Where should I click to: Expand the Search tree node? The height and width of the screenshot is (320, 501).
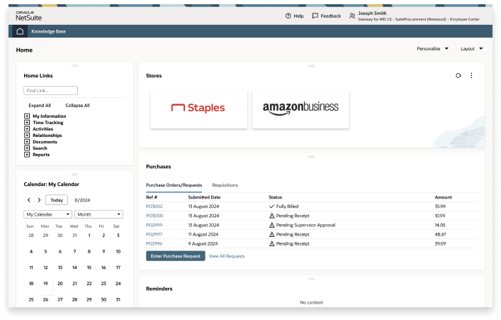click(x=27, y=148)
